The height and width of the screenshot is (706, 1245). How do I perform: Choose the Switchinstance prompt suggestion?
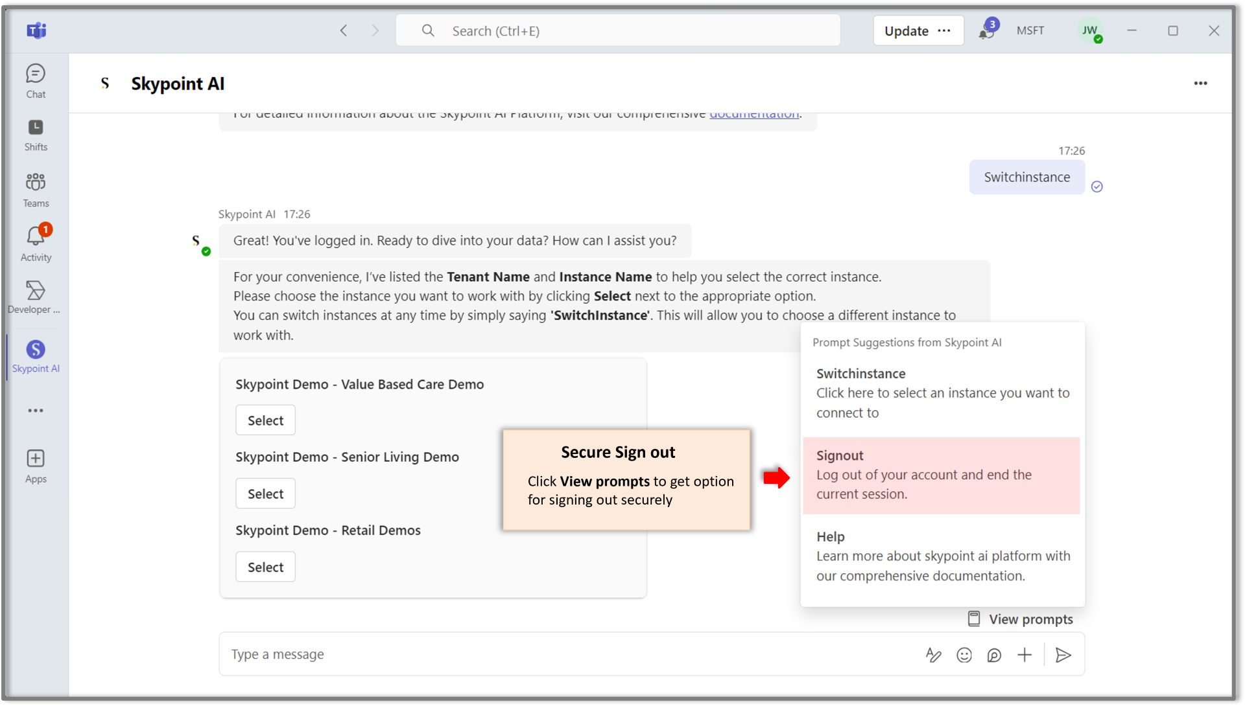coord(941,393)
